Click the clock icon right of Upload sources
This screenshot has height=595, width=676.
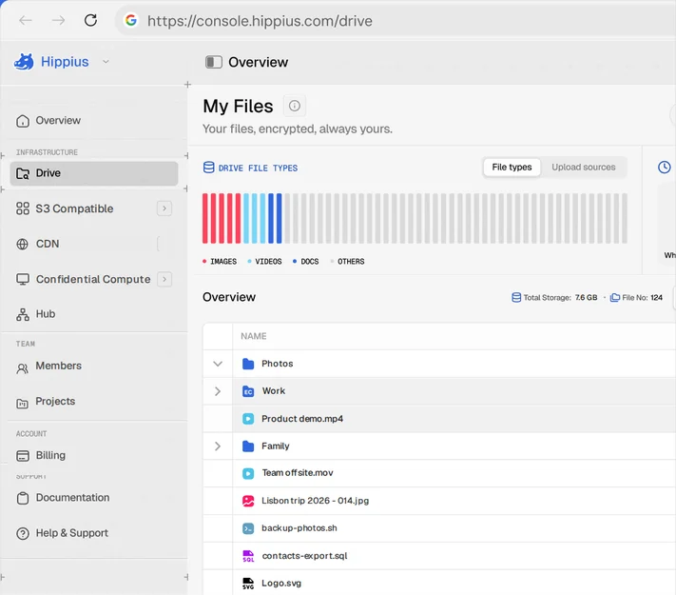click(665, 167)
